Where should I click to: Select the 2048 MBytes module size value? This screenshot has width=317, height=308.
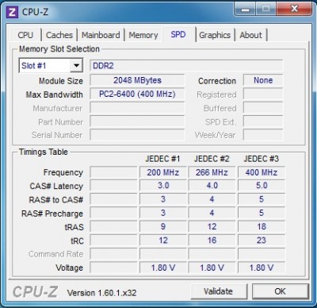click(x=137, y=80)
